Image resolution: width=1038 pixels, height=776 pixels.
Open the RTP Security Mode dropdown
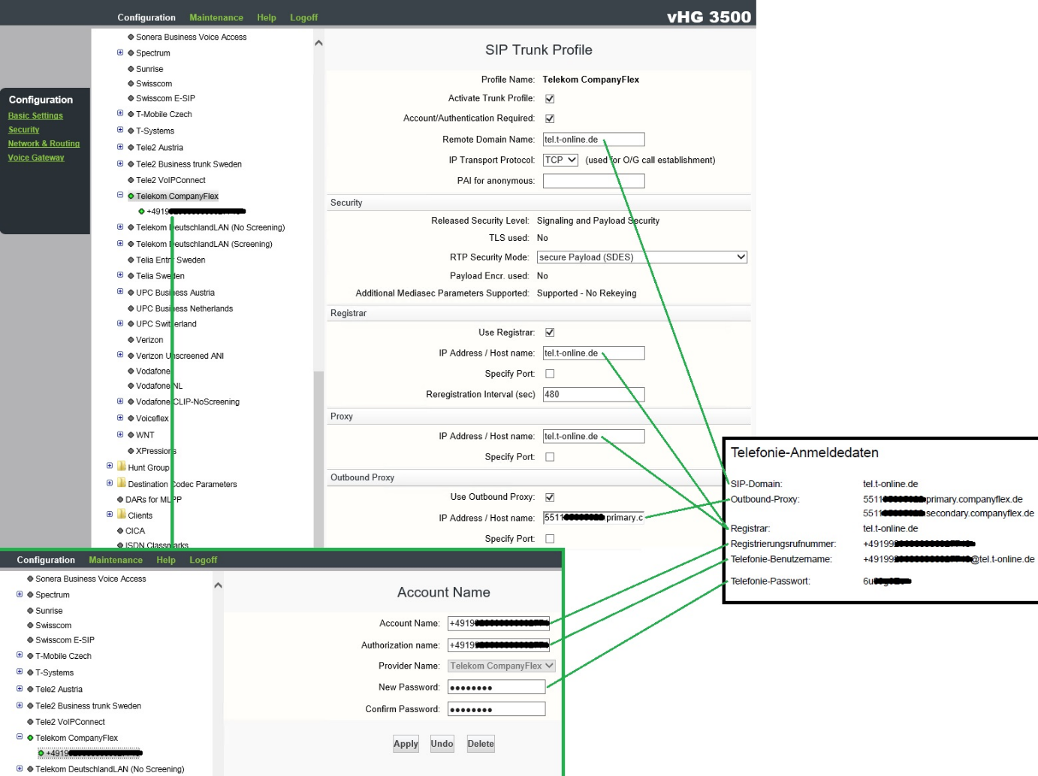click(642, 257)
